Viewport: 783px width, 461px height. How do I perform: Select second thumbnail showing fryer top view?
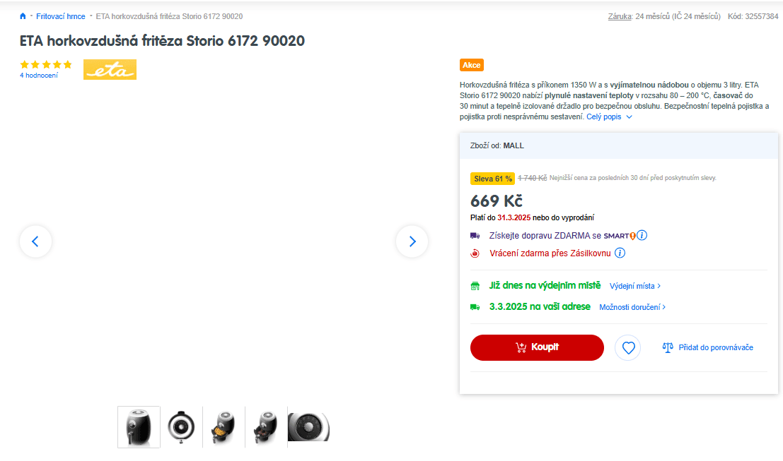coord(181,427)
